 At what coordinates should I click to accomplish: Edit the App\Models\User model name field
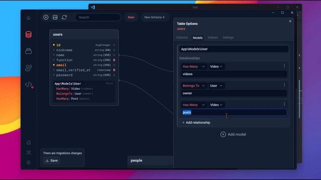point(234,49)
